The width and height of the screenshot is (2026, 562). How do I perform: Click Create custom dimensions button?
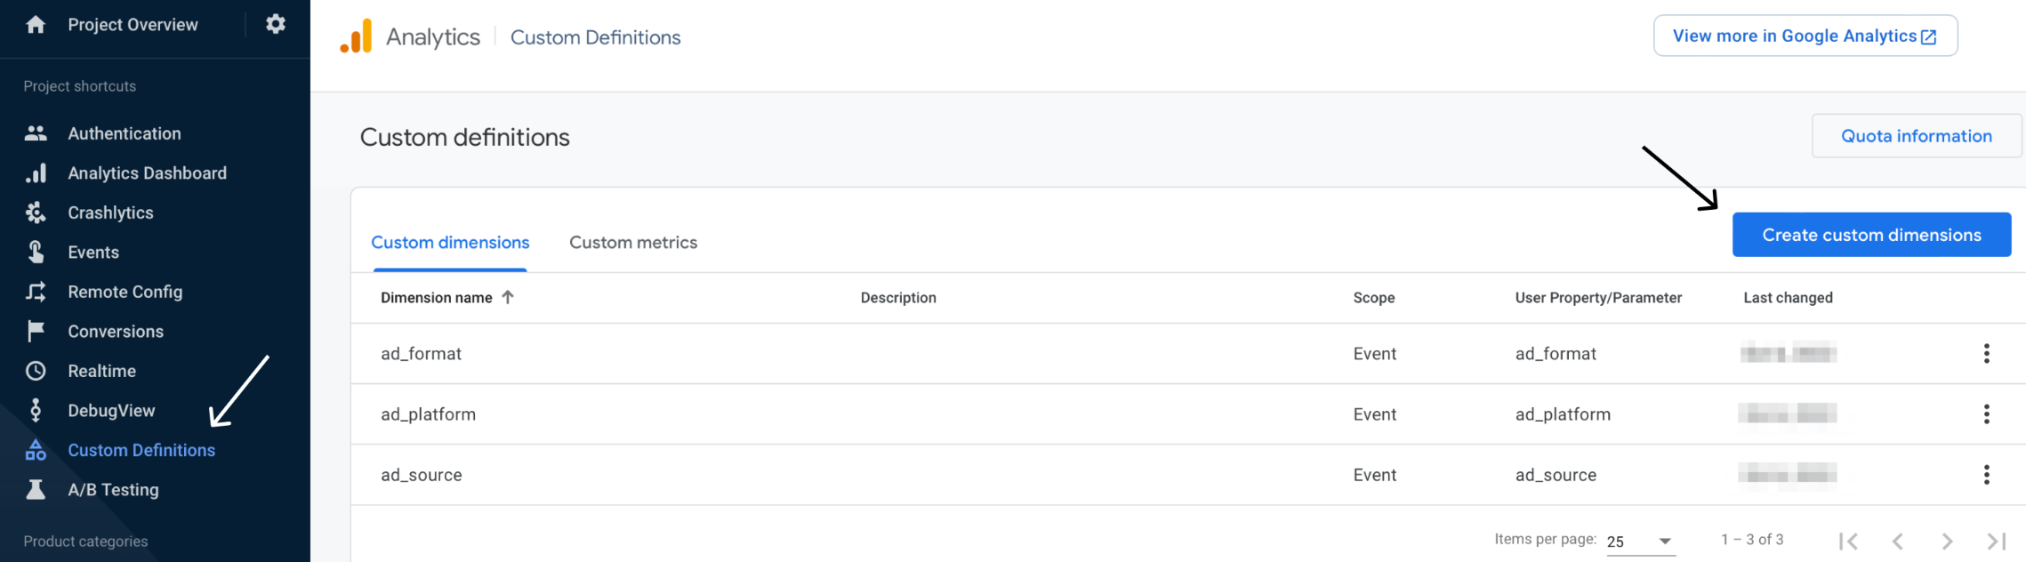[x=1871, y=235]
